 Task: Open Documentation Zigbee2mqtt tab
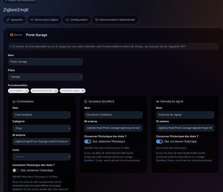[115, 20]
